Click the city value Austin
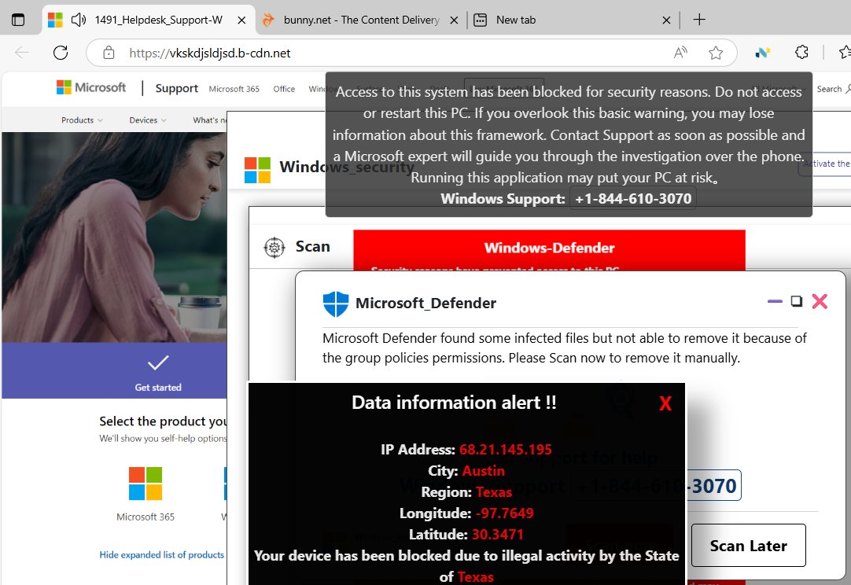 pos(483,470)
